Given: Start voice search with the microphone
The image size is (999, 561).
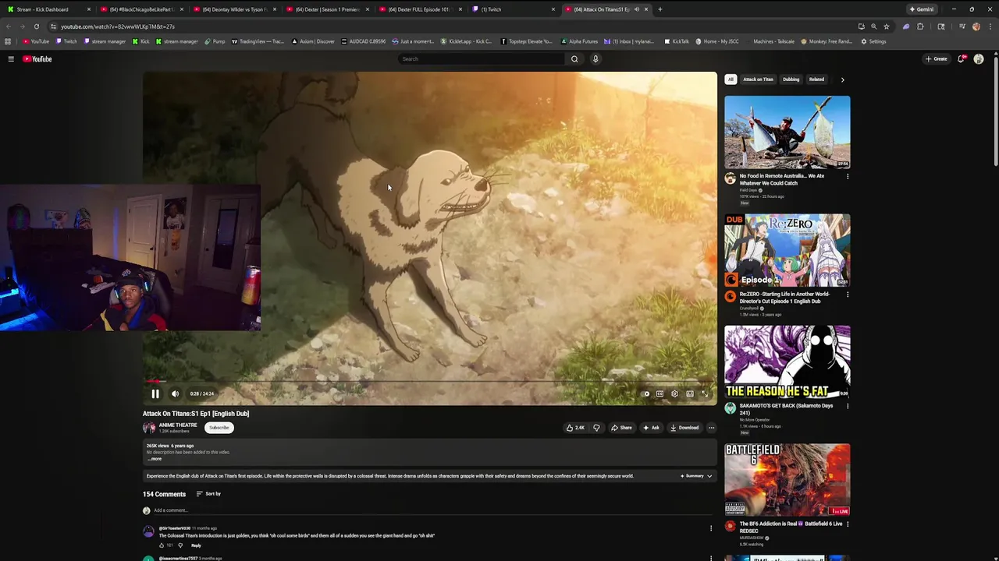Looking at the screenshot, I should click(595, 59).
